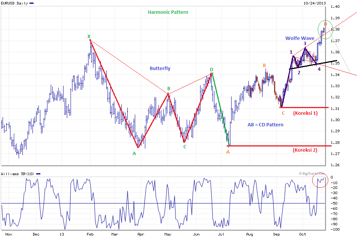Click the red "(Koreksi 1)" label

point(305,113)
